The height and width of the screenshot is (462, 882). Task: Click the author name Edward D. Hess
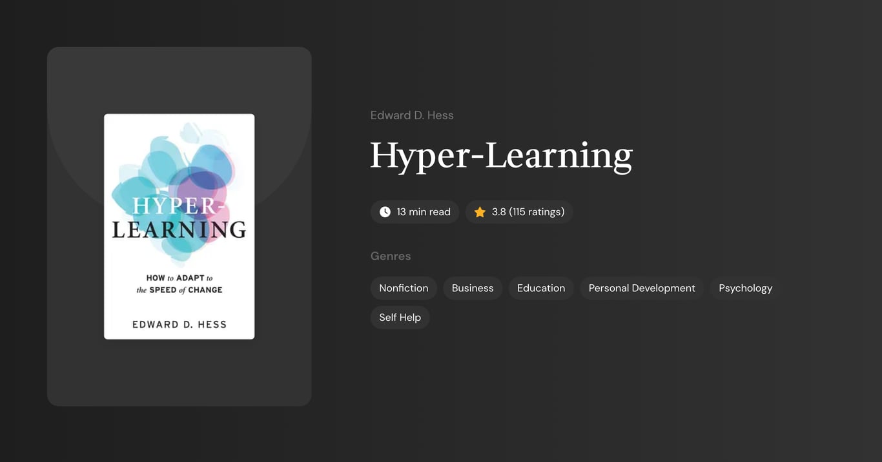[412, 115]
